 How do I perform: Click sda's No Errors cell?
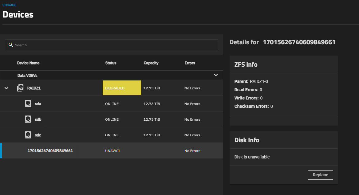[x=192, y=104]
